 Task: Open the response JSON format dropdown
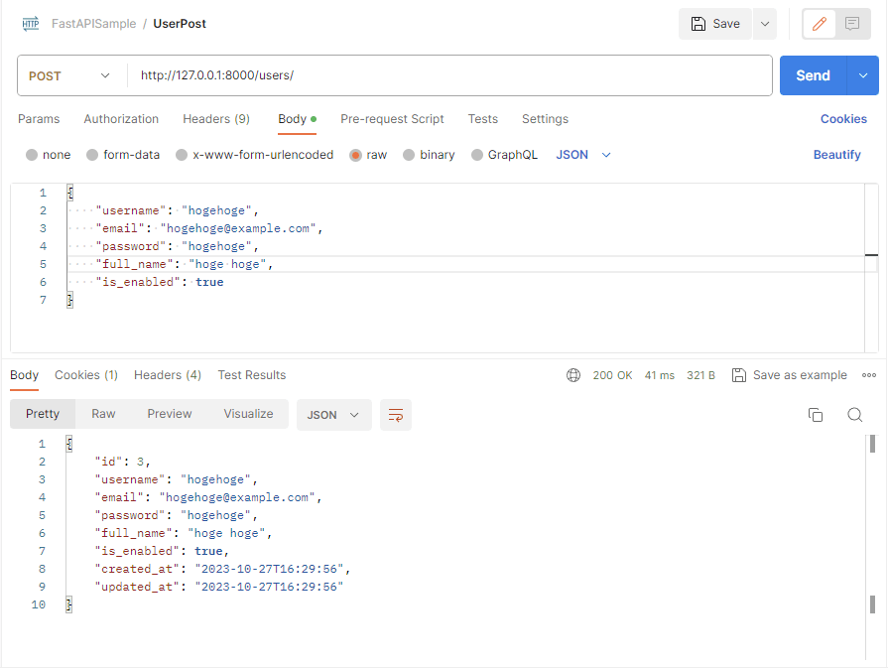(333, 415)
